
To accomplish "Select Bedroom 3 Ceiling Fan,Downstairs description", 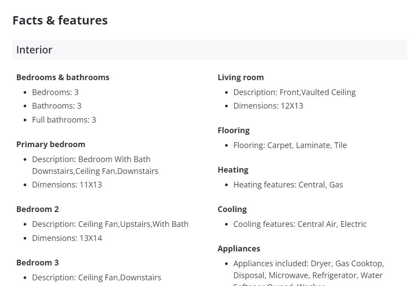I will (96, 278).
